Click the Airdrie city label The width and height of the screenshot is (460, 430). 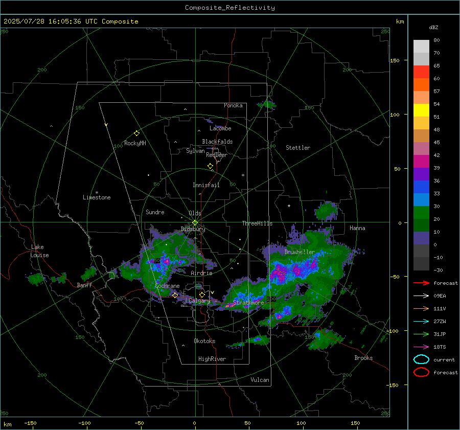201,273
